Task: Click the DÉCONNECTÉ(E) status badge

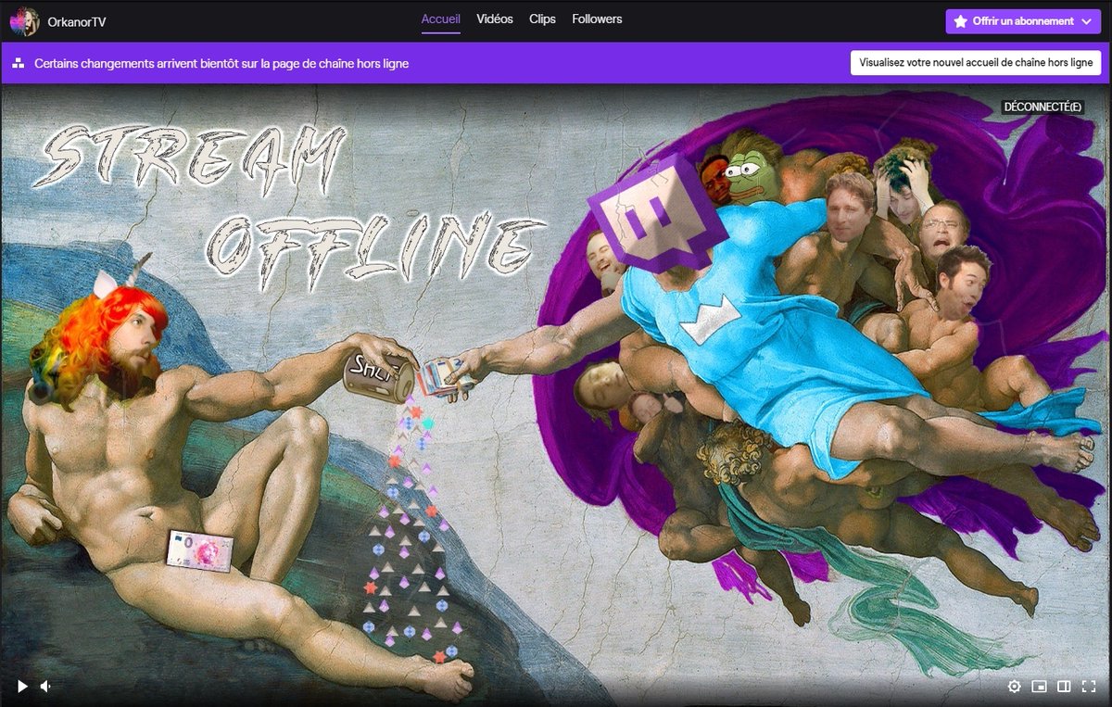Action: click(1042, 107)
